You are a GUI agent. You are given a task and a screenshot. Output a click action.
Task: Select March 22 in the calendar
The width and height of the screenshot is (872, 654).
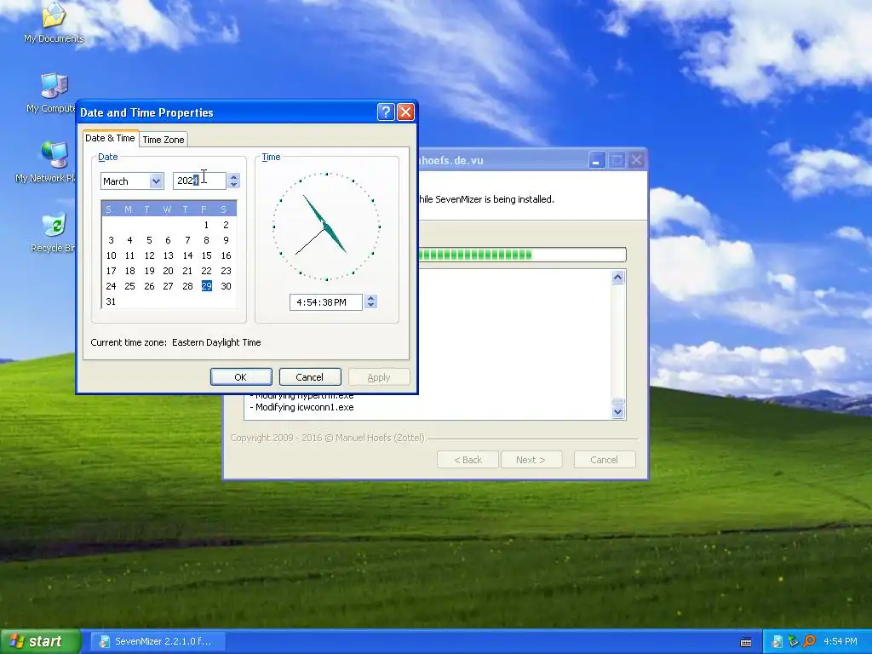(x=206, y=271)
